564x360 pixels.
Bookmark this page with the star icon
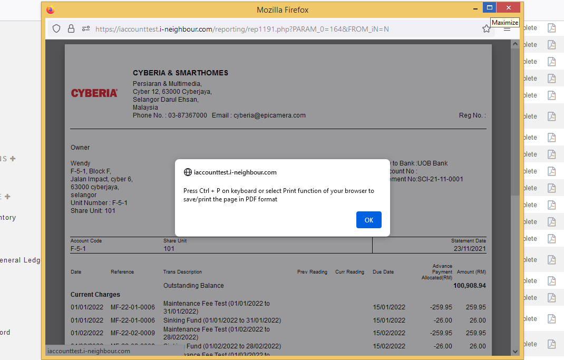[x=487, y=29]
